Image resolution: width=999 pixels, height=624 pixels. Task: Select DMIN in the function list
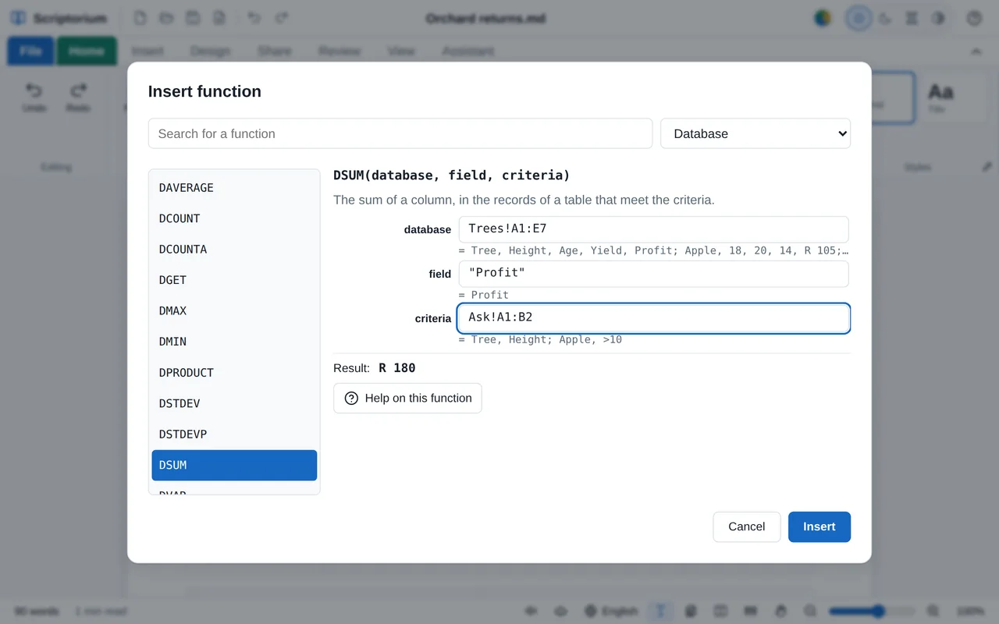[234, 342]
